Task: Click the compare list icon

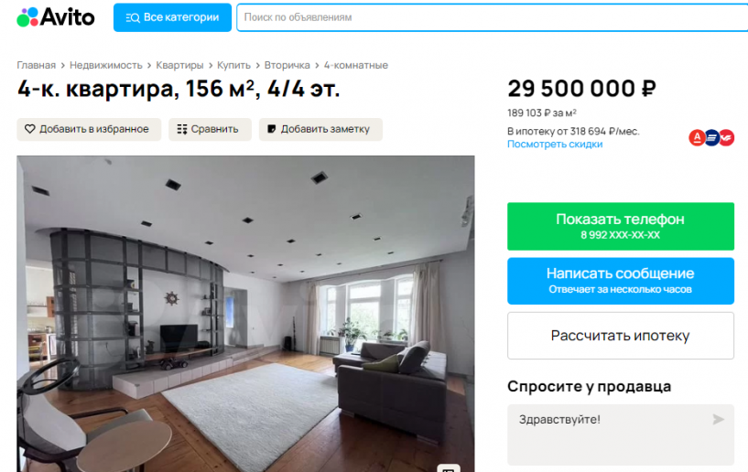Action: point(182,129)
